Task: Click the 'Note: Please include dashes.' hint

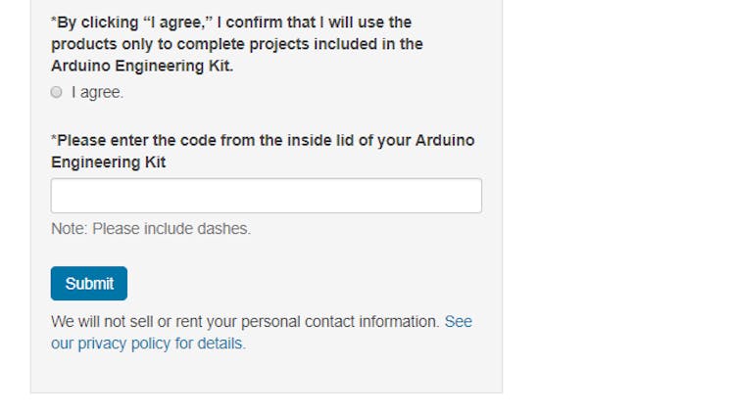Action: 151,228
